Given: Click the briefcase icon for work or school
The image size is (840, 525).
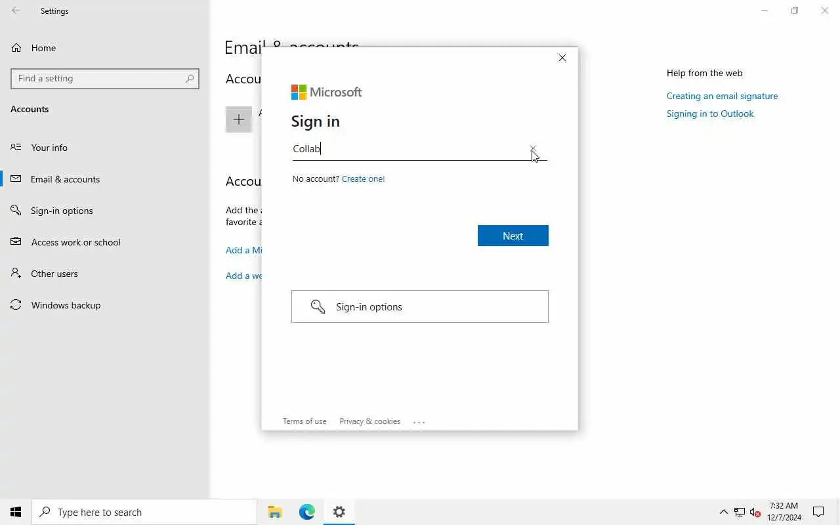Looking at the screenshot, I should [16, 241].
